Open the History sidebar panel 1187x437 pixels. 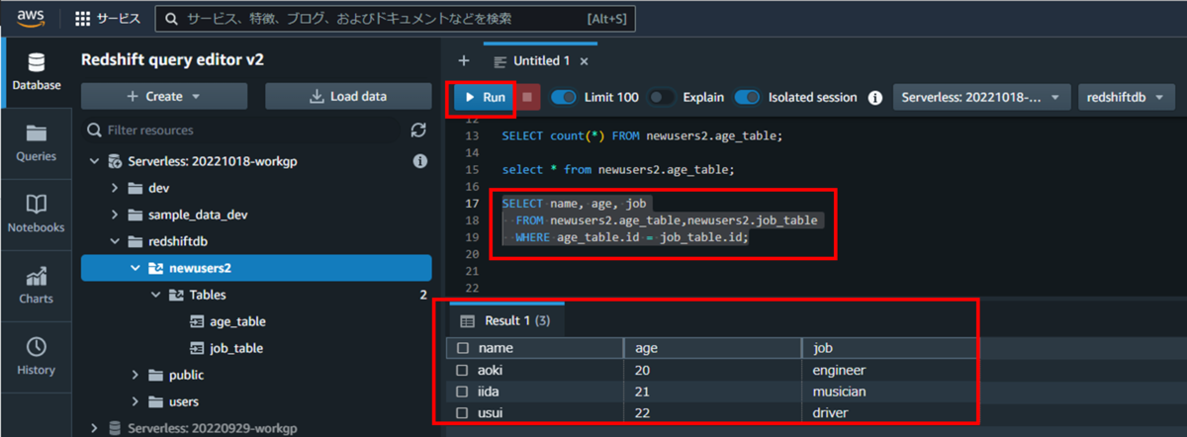pyautogui.click(x=36, y=357)
